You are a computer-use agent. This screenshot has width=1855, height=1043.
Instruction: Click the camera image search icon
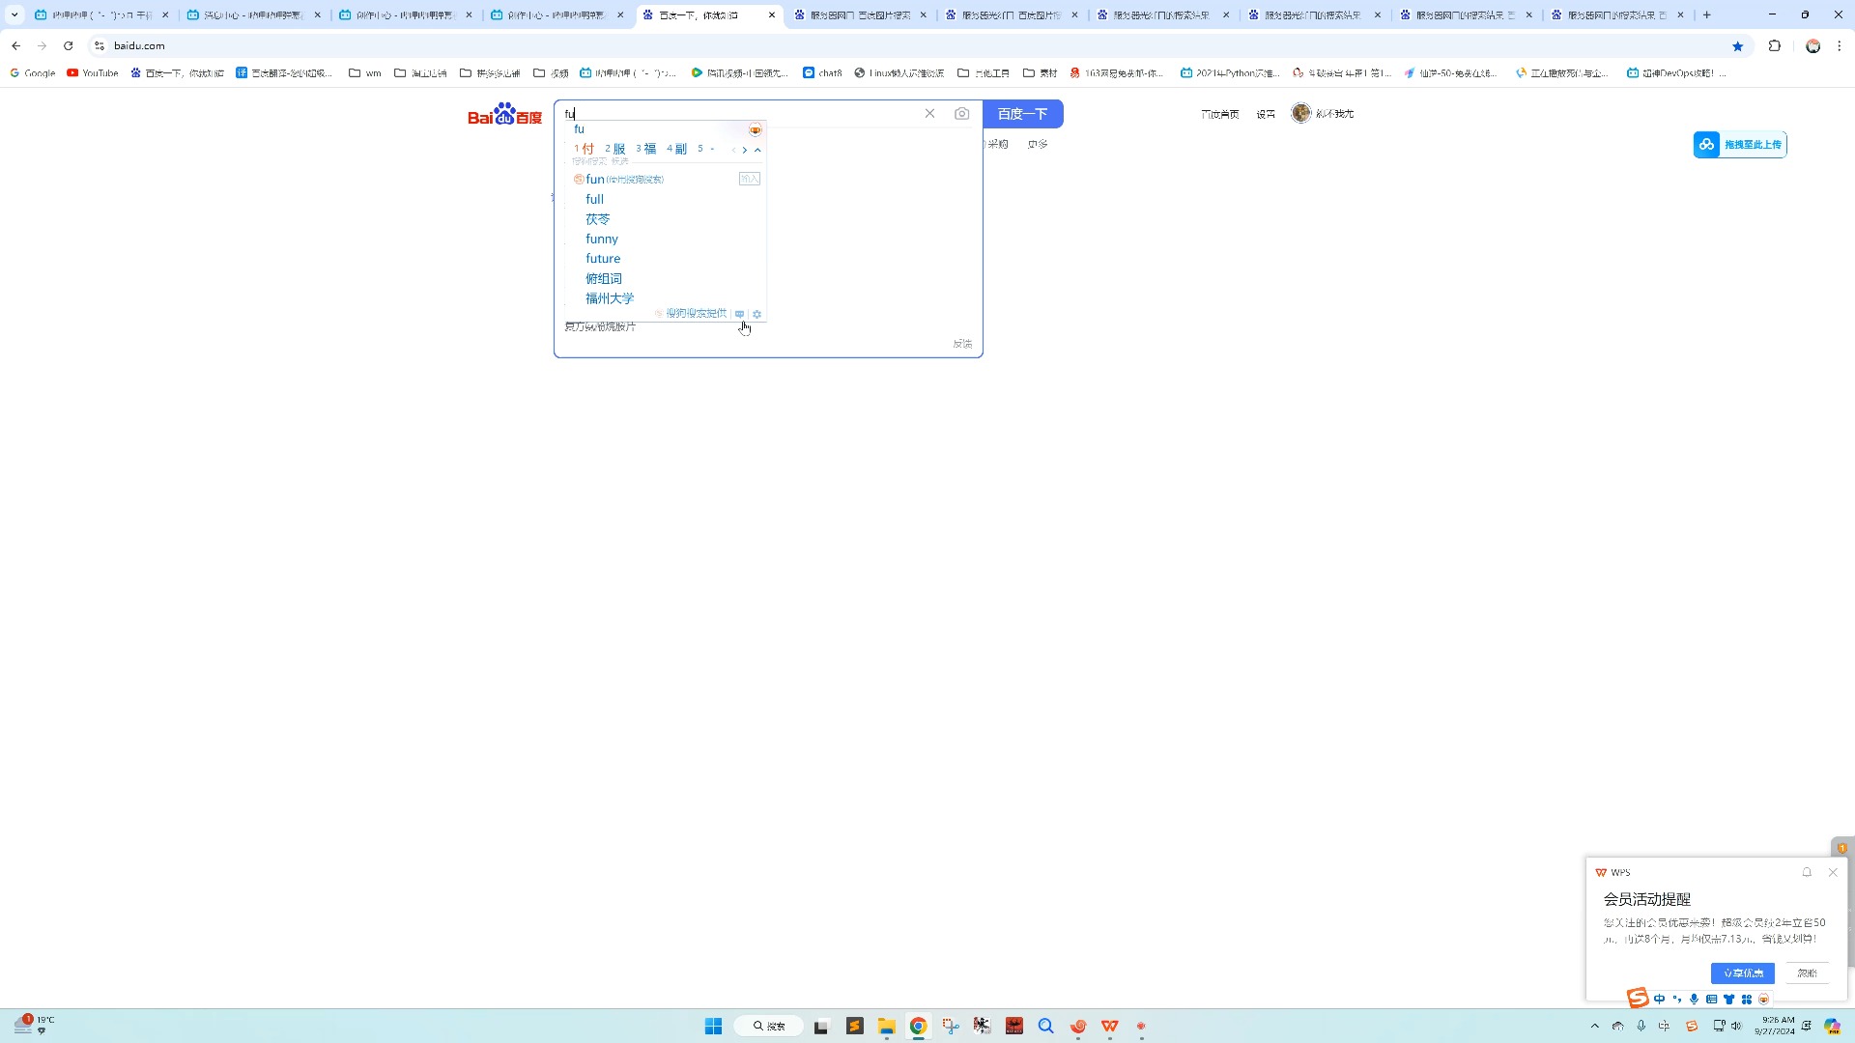[x=961, y=114]
